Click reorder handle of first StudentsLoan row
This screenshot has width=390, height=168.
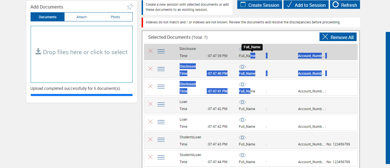click(161, 140)
